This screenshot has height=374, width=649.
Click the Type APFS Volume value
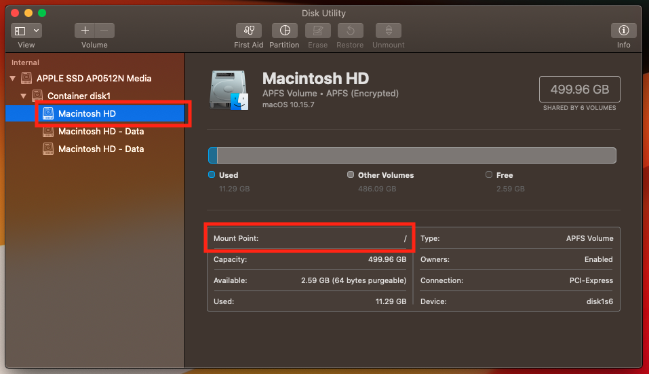click(x=589, y=238)
